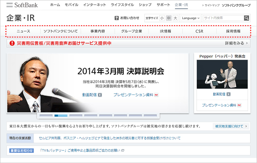Select CSR tab

point(199,31)
